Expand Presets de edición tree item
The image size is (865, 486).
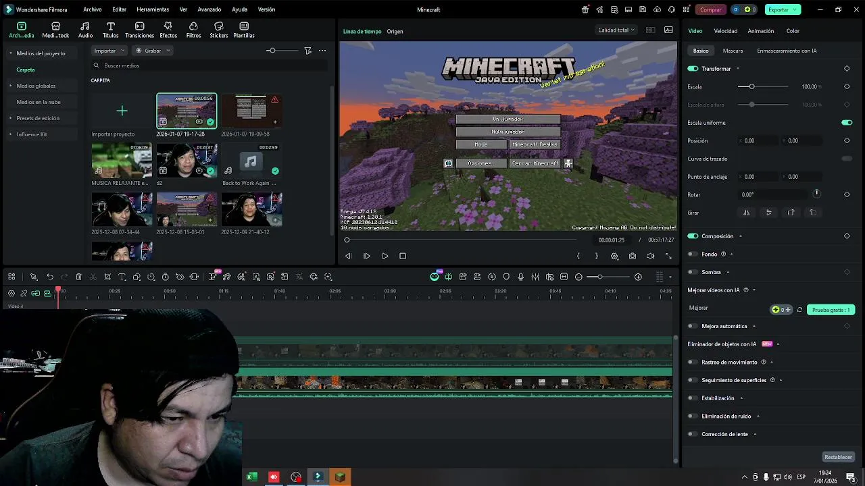tap(10, 118)
